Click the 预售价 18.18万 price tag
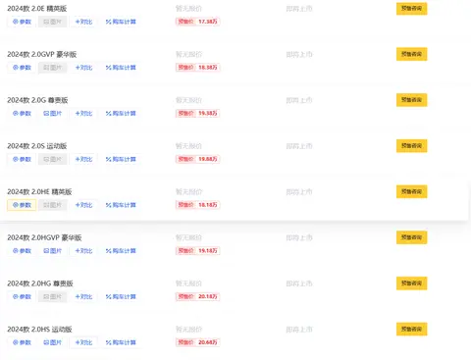This screenshot has width=471, height=360. (x=197, y=205)
